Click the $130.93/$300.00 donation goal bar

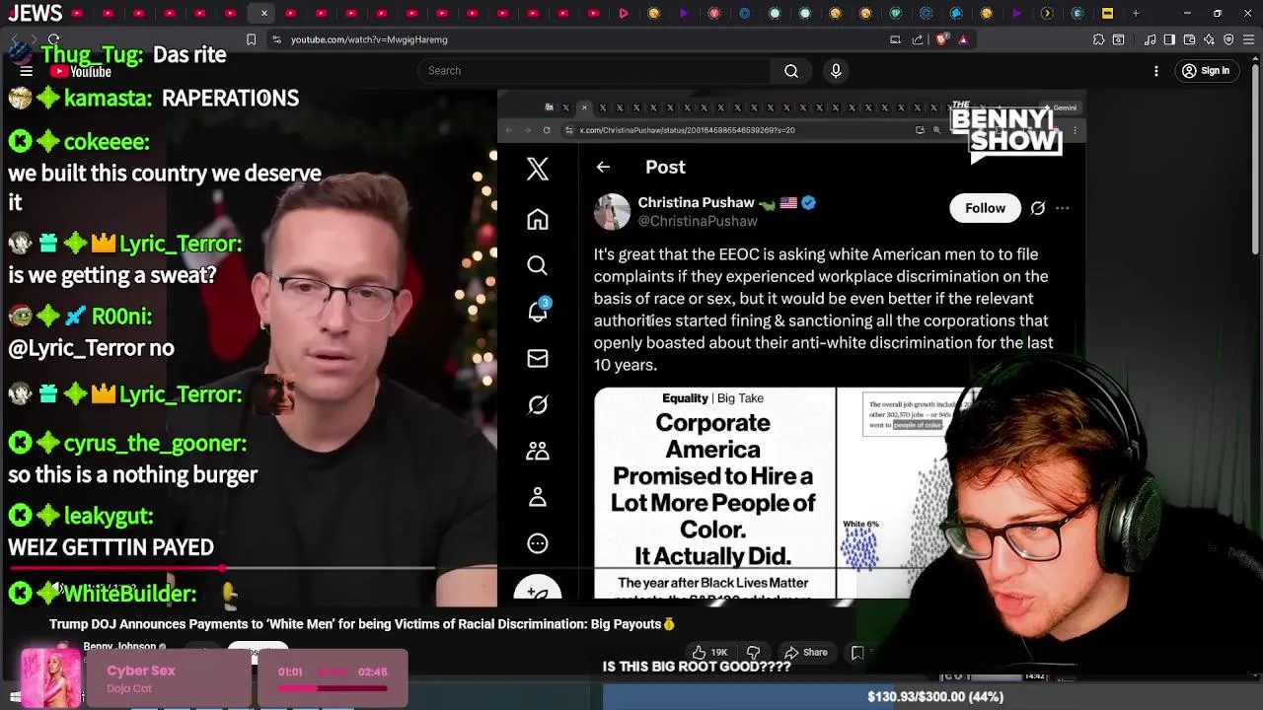pyautogui.click(x=932, y=696)
